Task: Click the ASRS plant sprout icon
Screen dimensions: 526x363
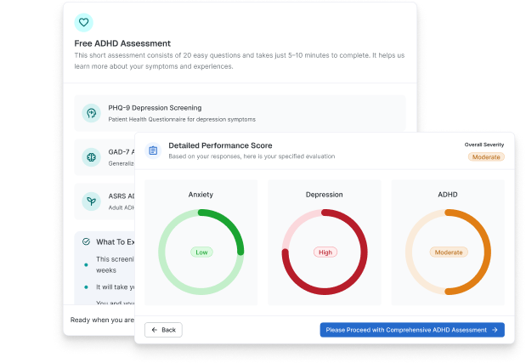Action: point(91,201)
